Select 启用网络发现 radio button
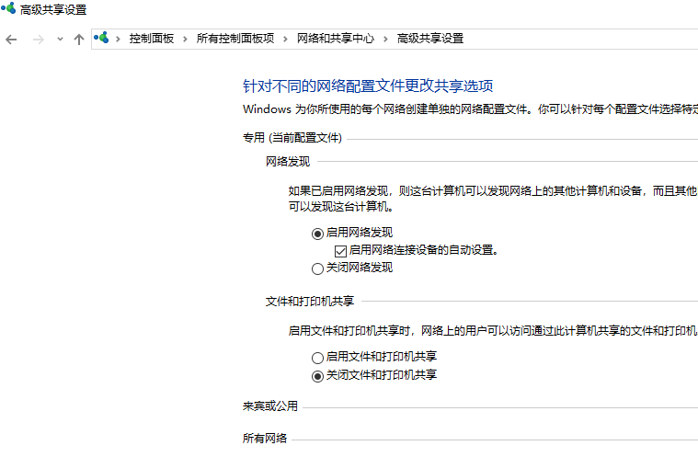This screenshot has height=457, width=698. [317, 234]
